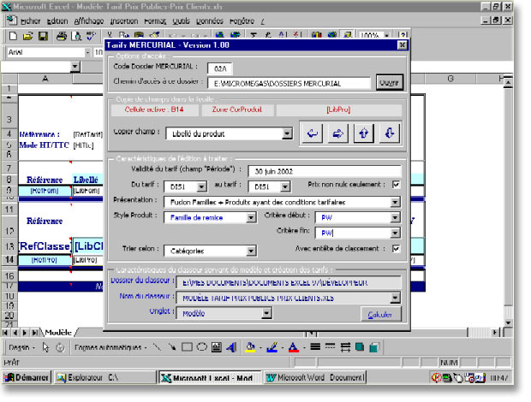Click the 'Validité du tarif' date field

(325, 171)
